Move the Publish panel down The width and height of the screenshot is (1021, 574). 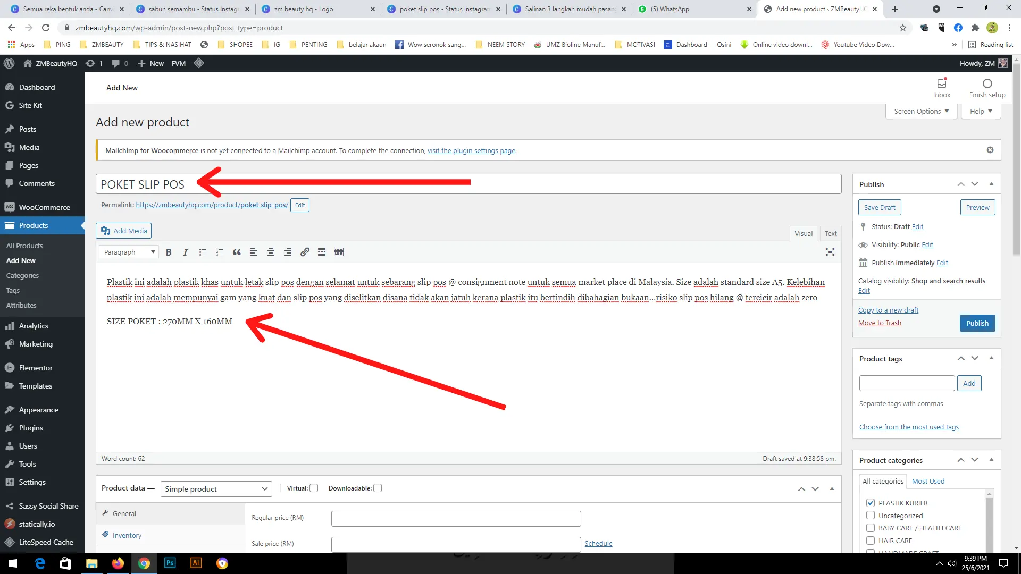pyautogui.click(x=975, y=184)
